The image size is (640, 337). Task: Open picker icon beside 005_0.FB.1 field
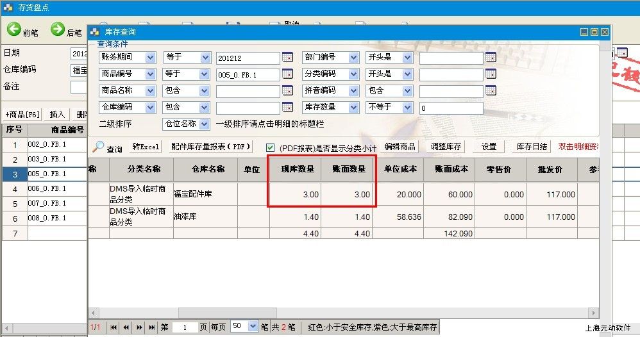287,74
